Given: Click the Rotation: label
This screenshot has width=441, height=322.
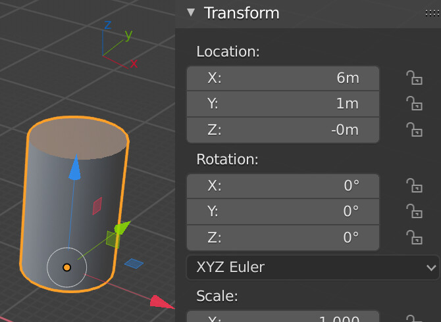Looking at the screenshot, I should coord(227,160).
